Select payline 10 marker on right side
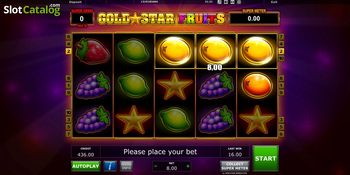This screenshot has width=350, height=175. 281,58
